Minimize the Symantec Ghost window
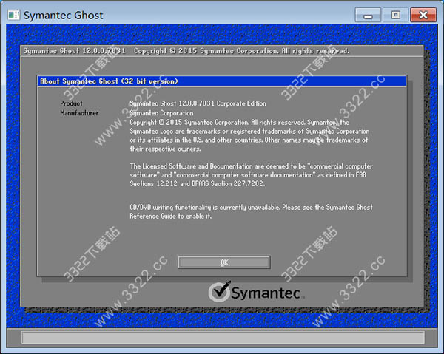Image resolution: width=444 pixels, height=354 pixels. click(x=368, y=14)
